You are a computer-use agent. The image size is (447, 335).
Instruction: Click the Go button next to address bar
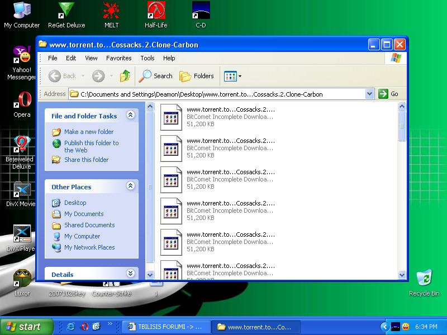coord(389,94)
